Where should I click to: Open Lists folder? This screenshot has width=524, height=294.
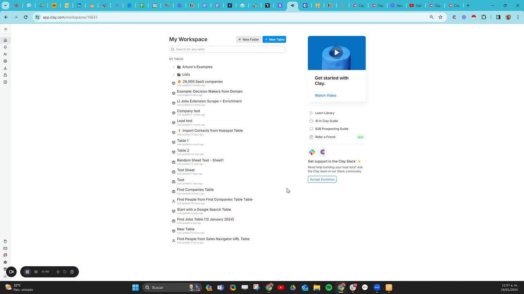(x=186, y=75)
